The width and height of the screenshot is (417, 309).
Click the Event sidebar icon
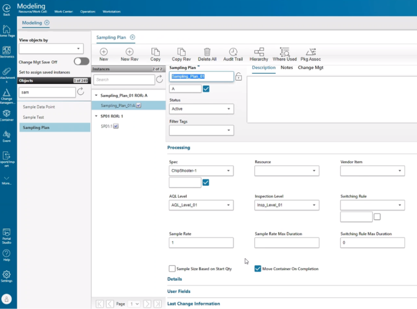(7, 135)
